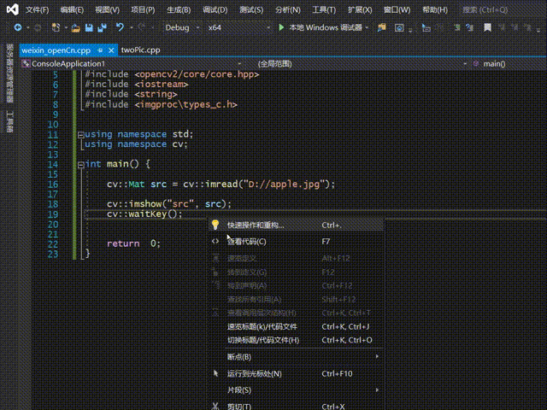547x410 pixels.
Task: Close the weixin_openCn.cpp tab
Action: coord(112,50)
